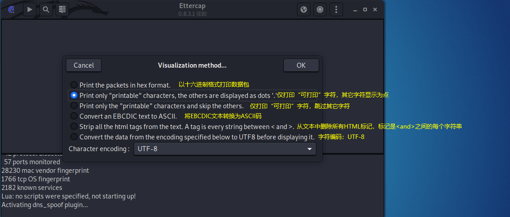Select 'Strip all the html tags' option
This screenshot has height=217, width=510.
coord(182,127)
